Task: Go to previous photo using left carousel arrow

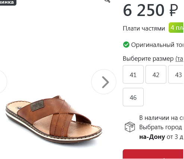Action: tap(3, 82)
